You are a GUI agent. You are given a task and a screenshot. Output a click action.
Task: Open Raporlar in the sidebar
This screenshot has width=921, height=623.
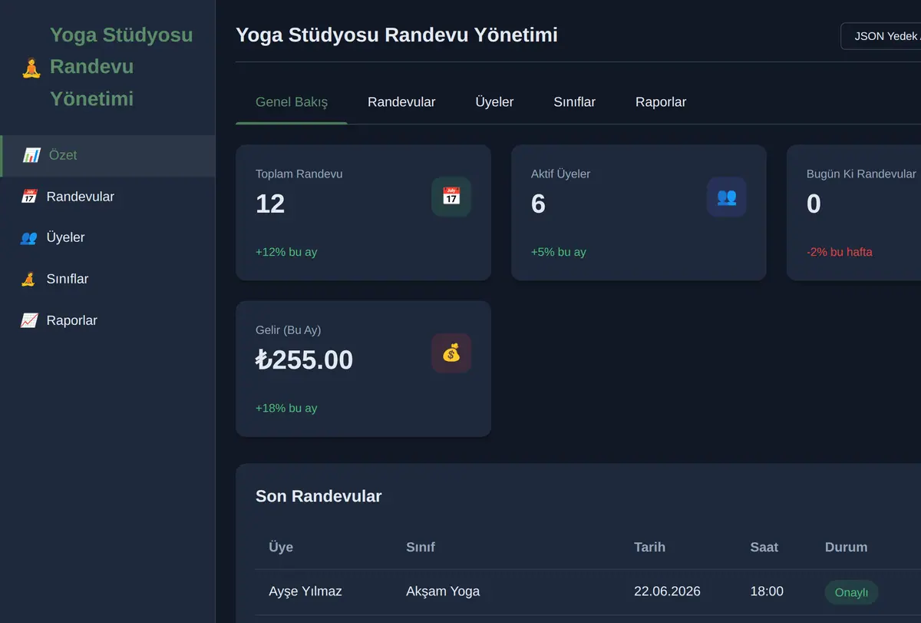107,320
